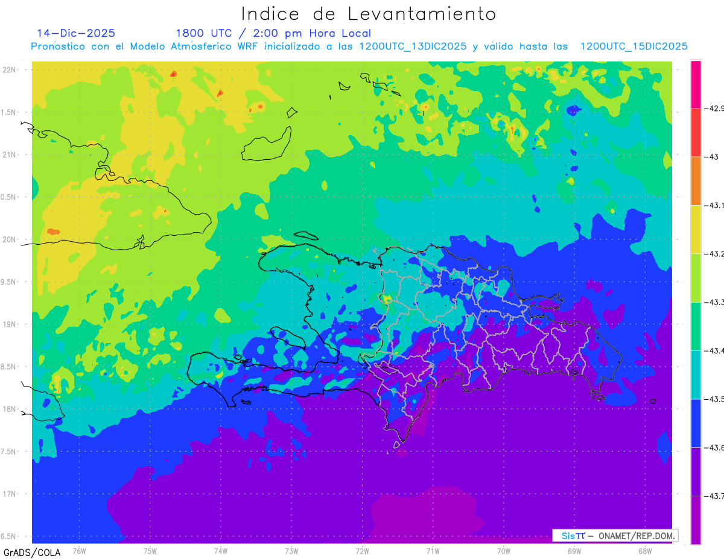The width and height of the screenshot is (724, 559).
Task: Pick the blue colorbar swatch above -43.6
Action: point(696,423)
